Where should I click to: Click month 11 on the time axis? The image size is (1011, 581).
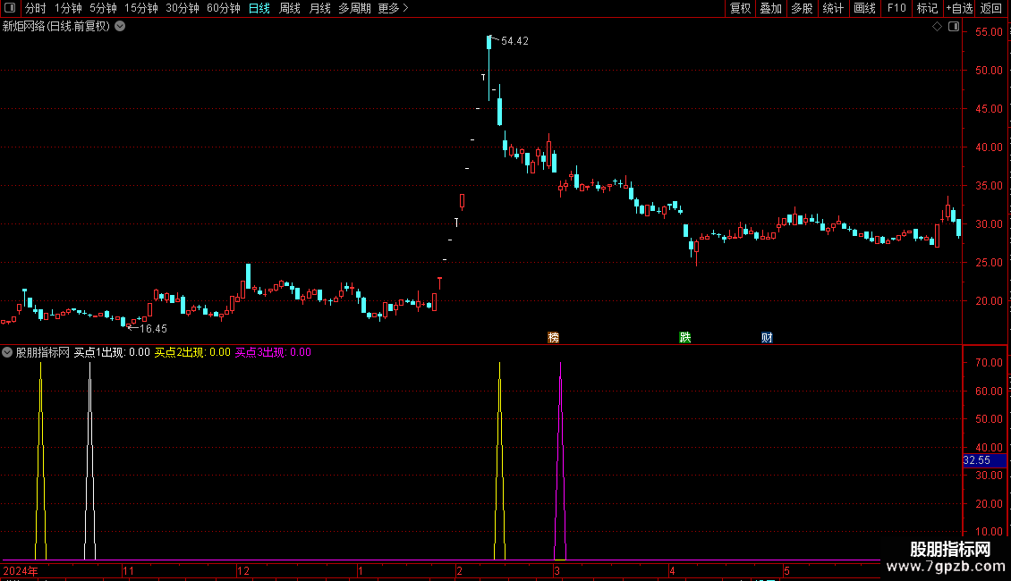(x=128, y=571)
